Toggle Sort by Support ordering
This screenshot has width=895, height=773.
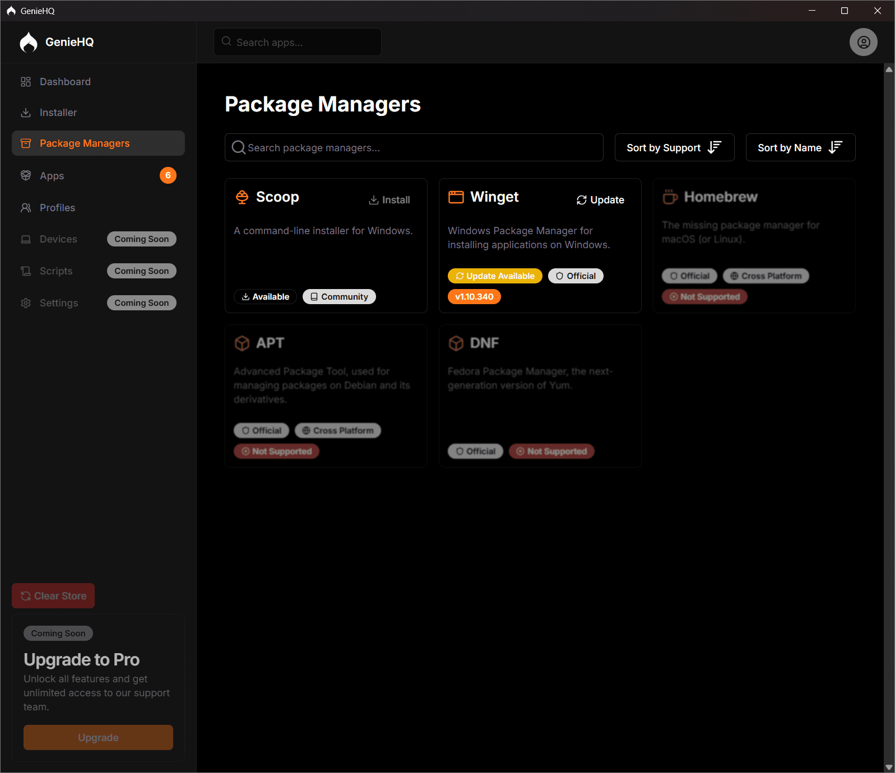point(674,147)
